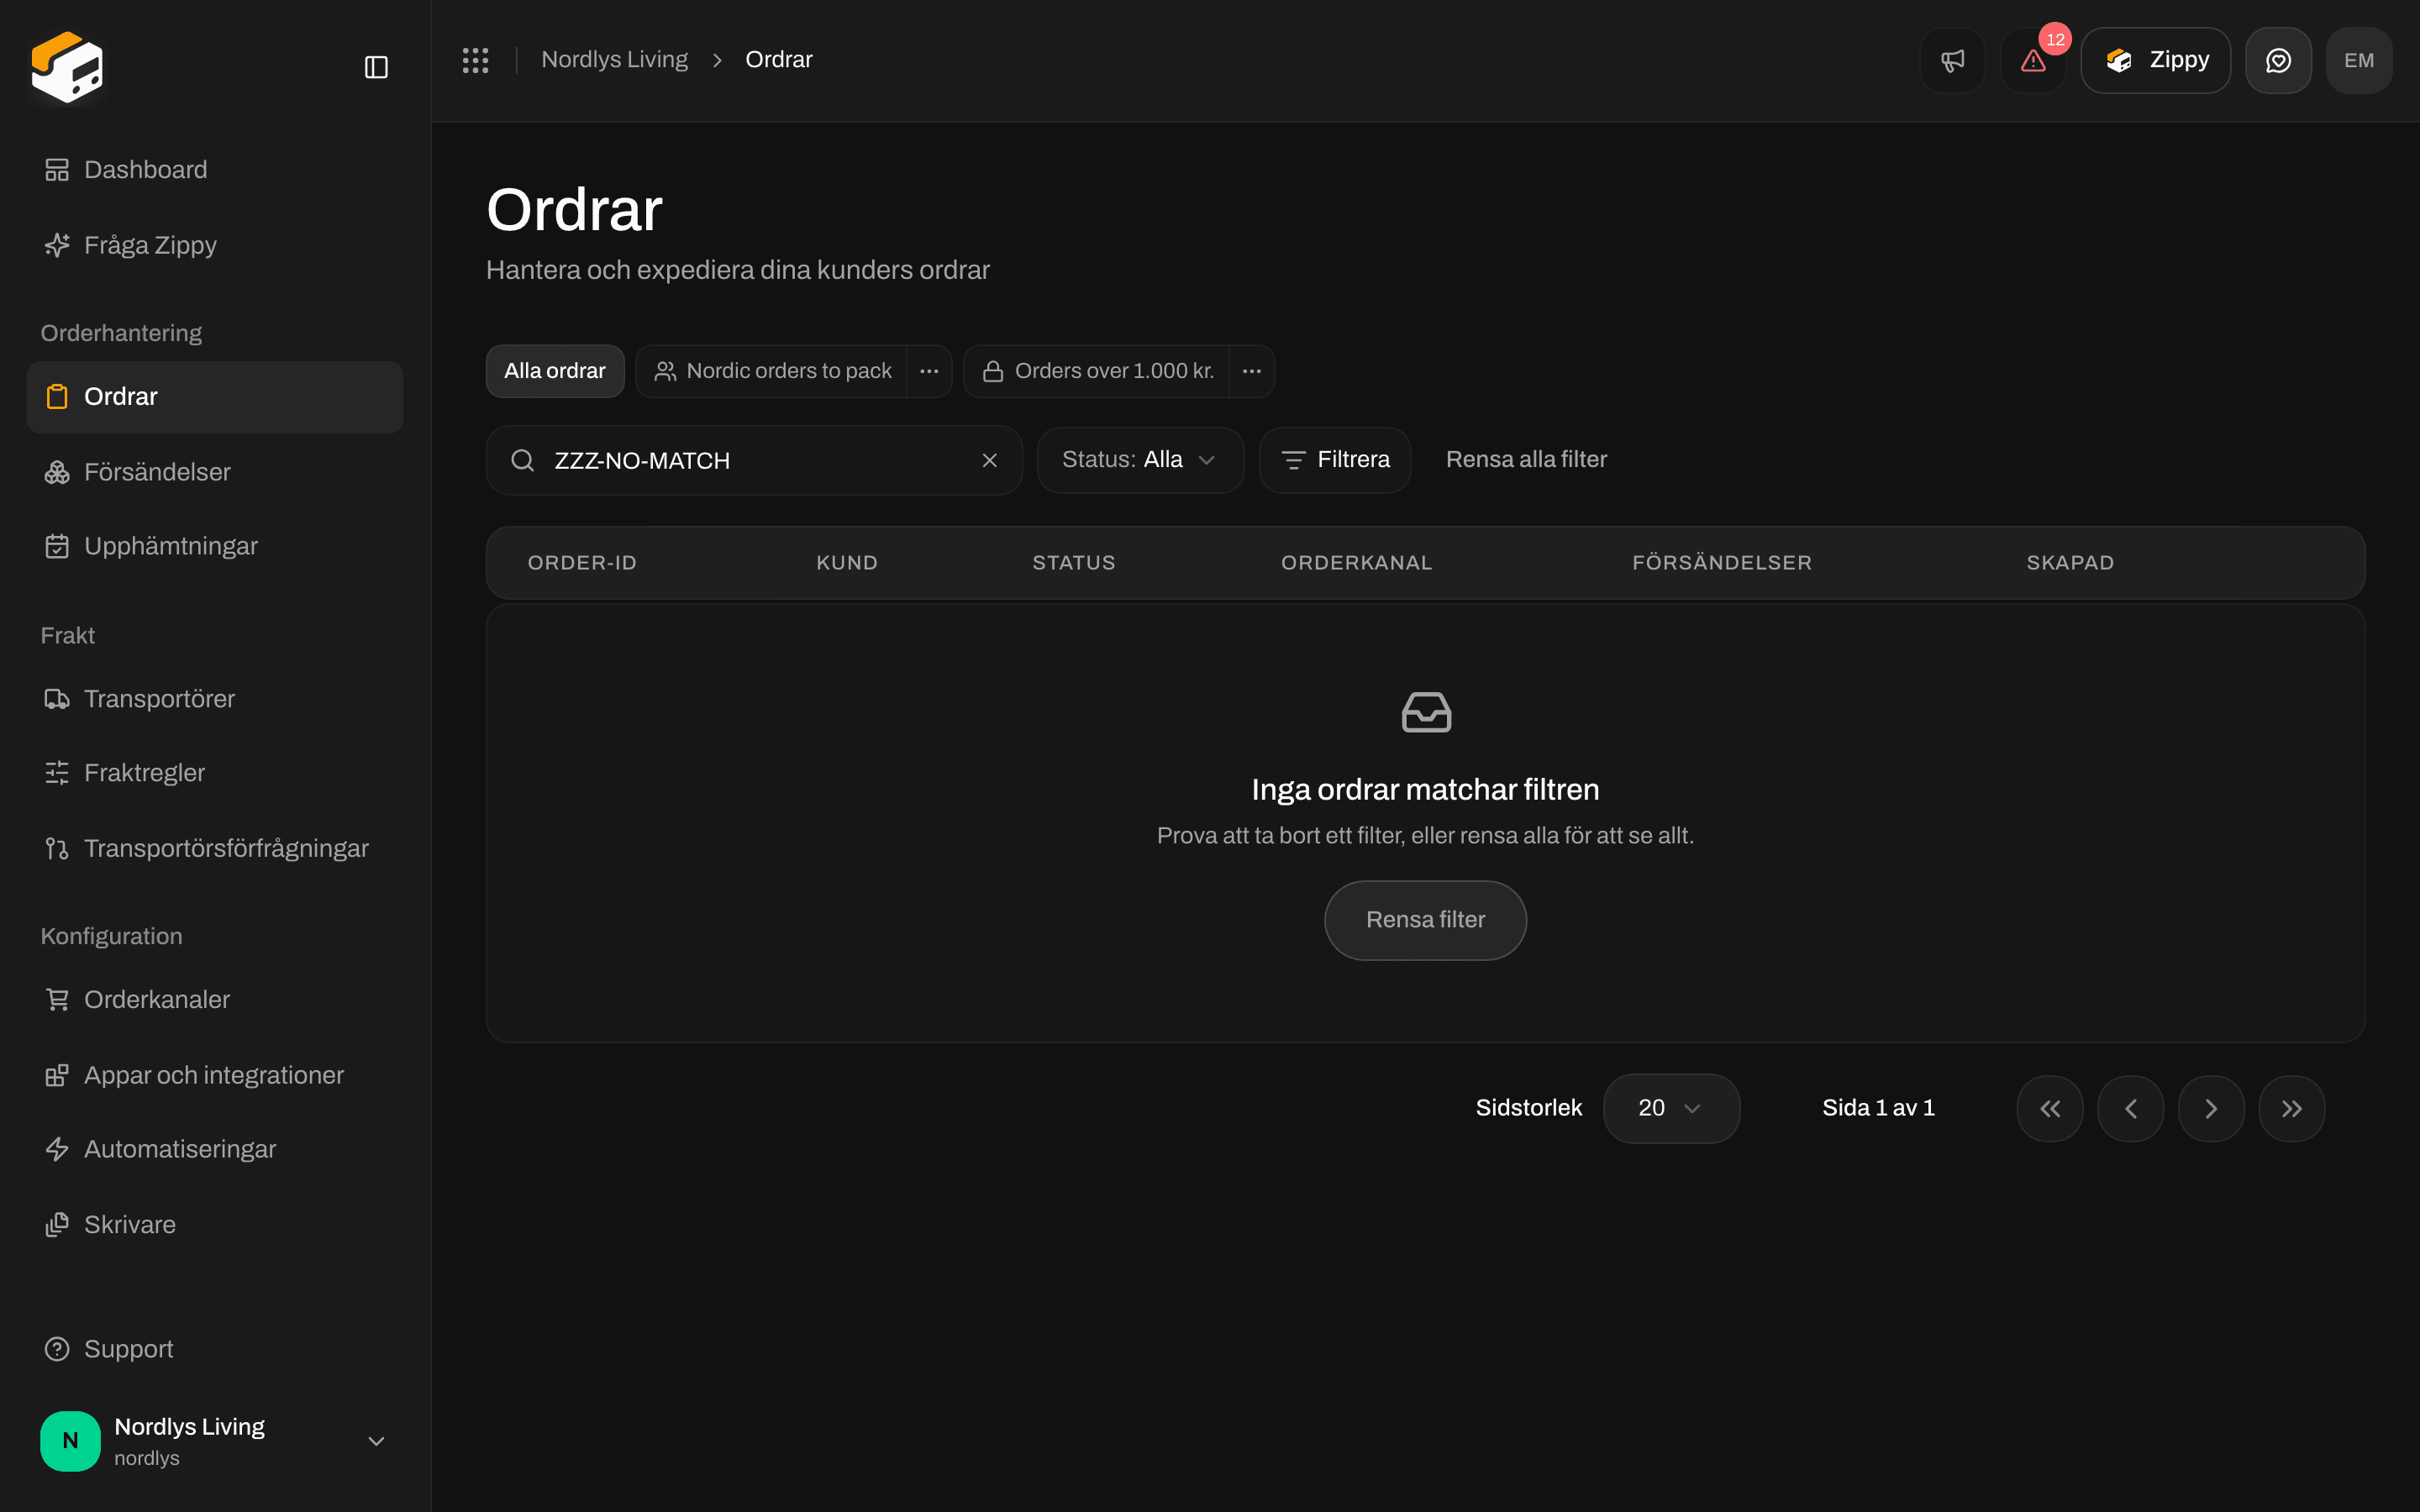Open Support in the sidebar
Image resolution: width=2420 pixels, height=1512 pixels.
click(x=215, y=1349)
